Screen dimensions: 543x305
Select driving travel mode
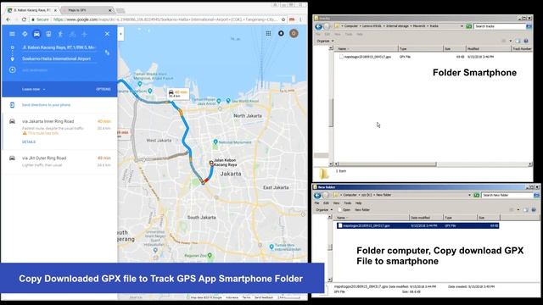(36, 34)
